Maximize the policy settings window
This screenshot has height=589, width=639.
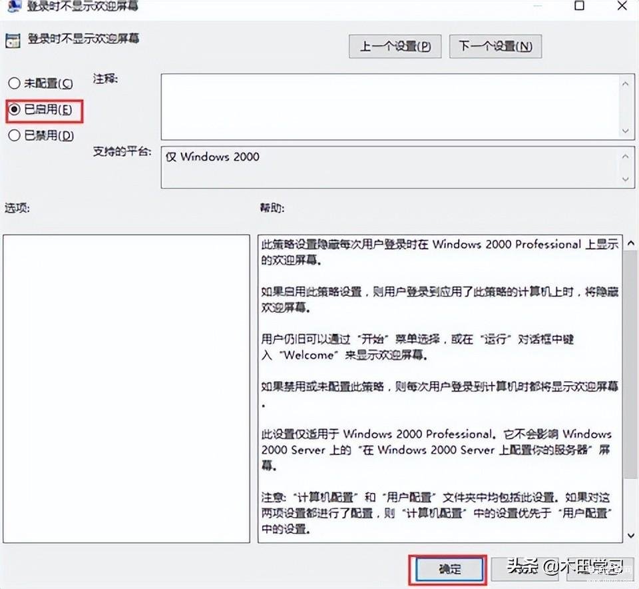coord(579,6)
